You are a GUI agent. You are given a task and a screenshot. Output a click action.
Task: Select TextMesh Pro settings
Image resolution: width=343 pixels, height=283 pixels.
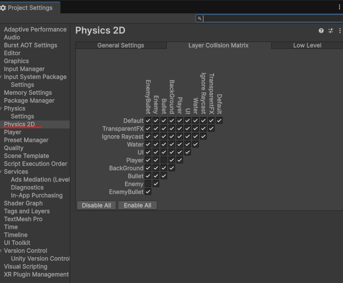tap(23, 219)
